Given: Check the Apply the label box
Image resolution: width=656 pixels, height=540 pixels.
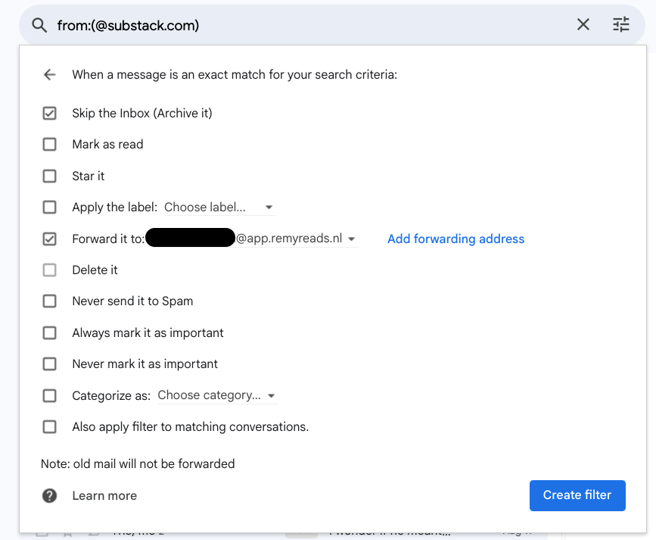Looking at the screenshot, I should click(x=49, y=207).
